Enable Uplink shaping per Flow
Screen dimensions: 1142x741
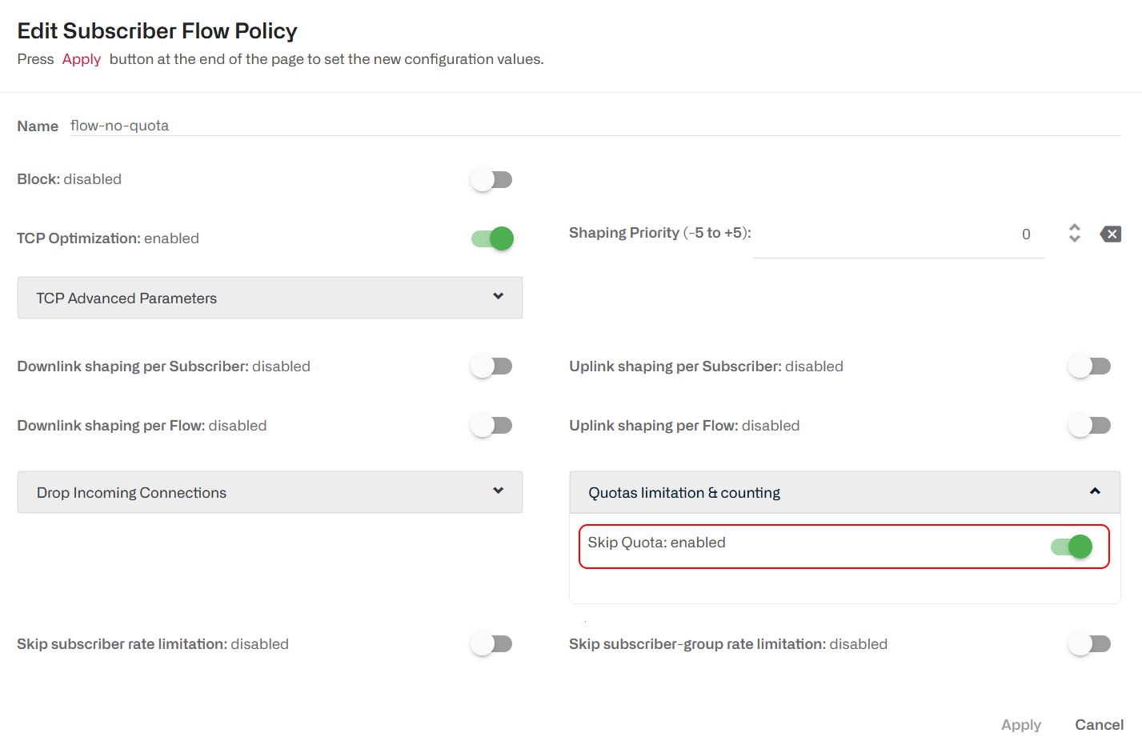click(x=1089, y=426)
